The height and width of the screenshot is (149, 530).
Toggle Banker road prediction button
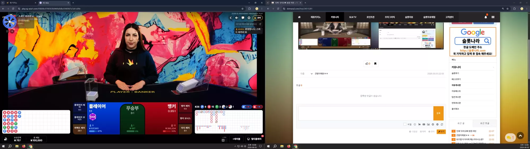(x=258, y=107)
